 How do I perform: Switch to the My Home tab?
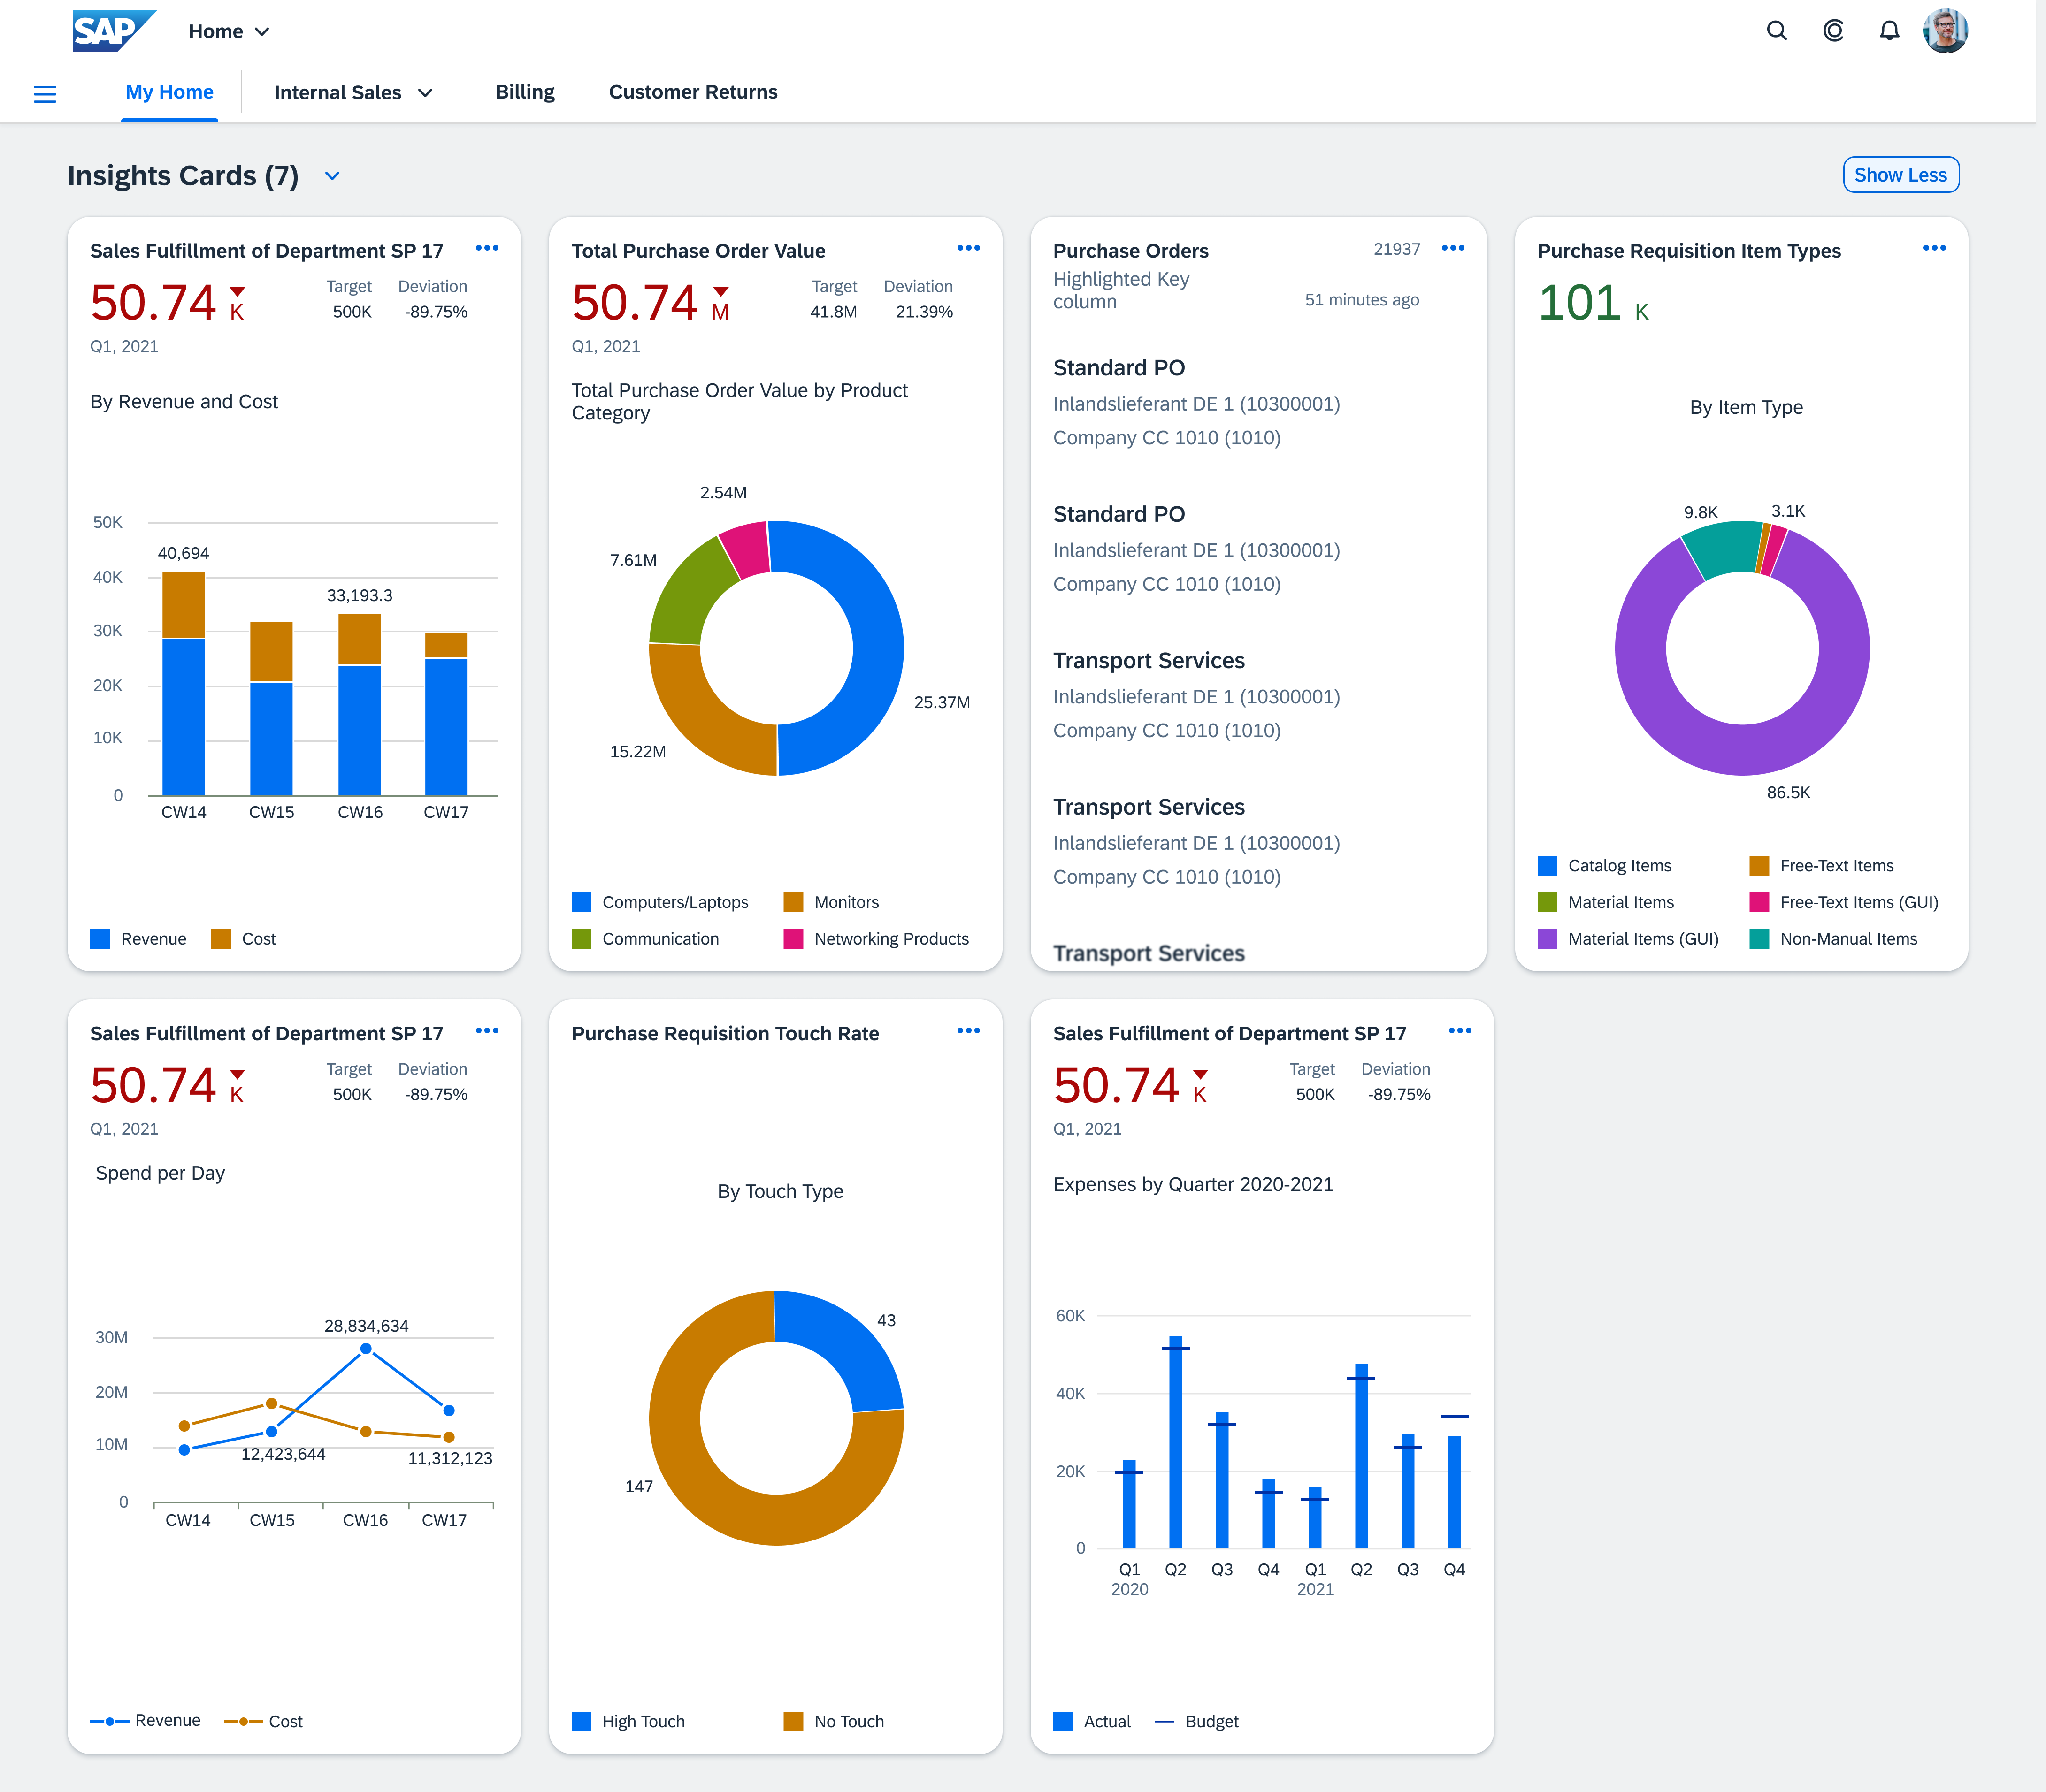[169, 92]
